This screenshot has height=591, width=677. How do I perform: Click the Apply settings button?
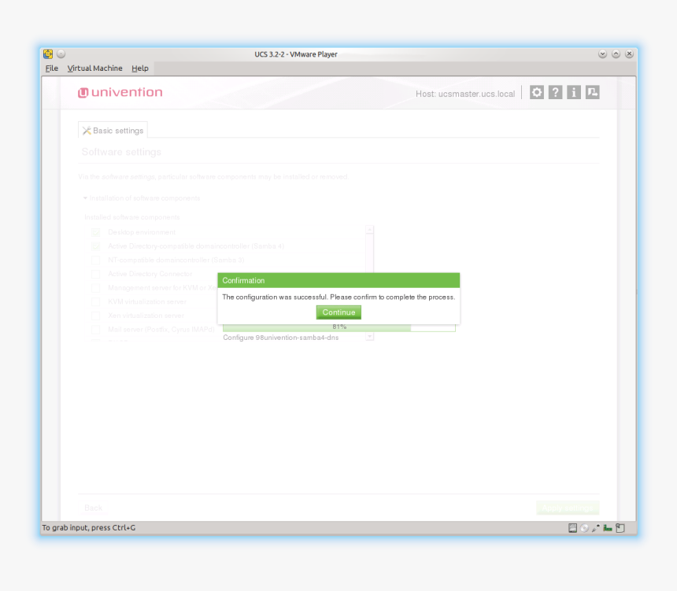click(568, 508)
